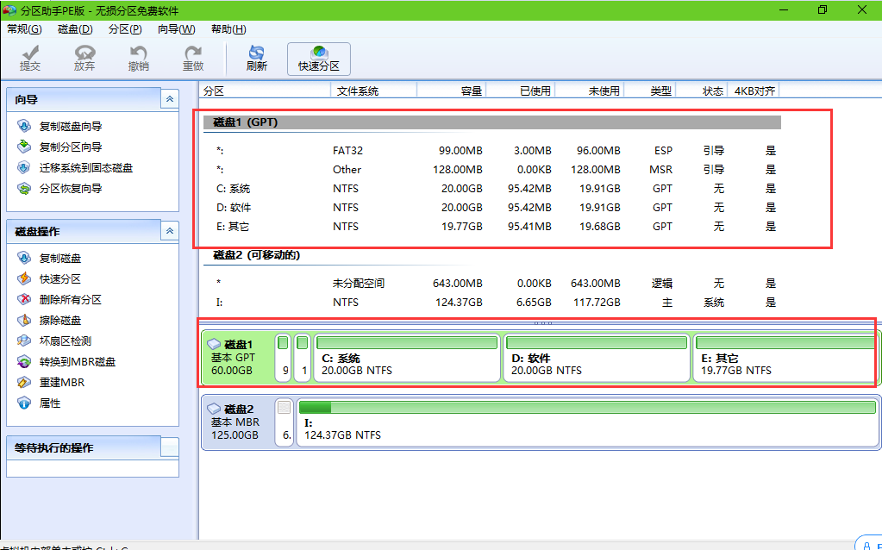Click the 撤销 (Undo) toolbar icon

(138, 59)
